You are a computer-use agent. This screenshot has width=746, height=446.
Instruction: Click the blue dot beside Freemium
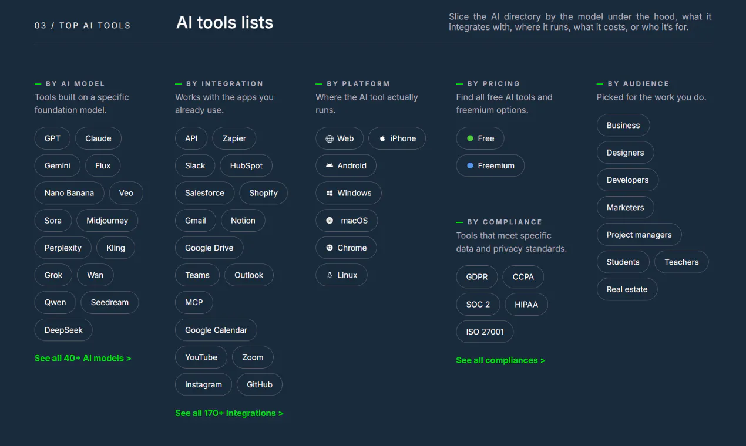tap(470, 166)
